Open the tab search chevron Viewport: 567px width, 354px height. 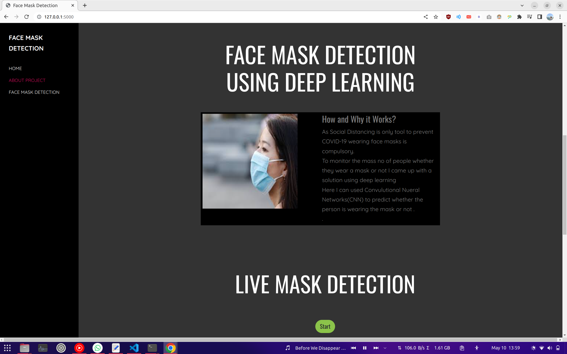(x=522, y=5)
